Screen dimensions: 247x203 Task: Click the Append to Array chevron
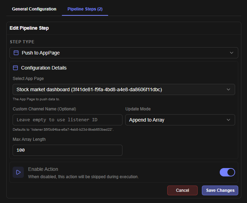coord(228,120)
